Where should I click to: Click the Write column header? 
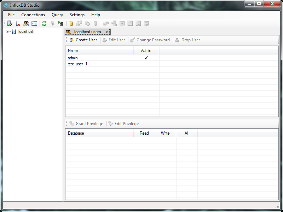click(165, 133)
